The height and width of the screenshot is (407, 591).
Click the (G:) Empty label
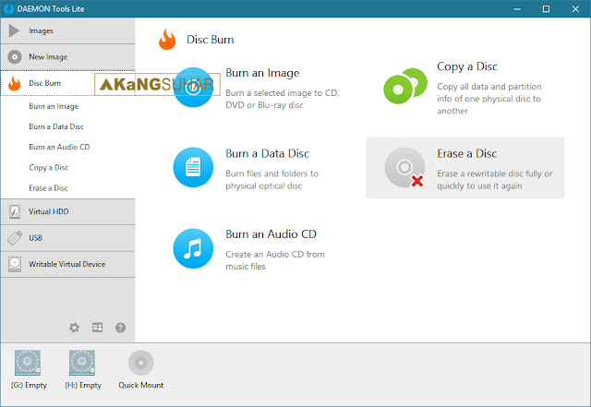point(29,385)
